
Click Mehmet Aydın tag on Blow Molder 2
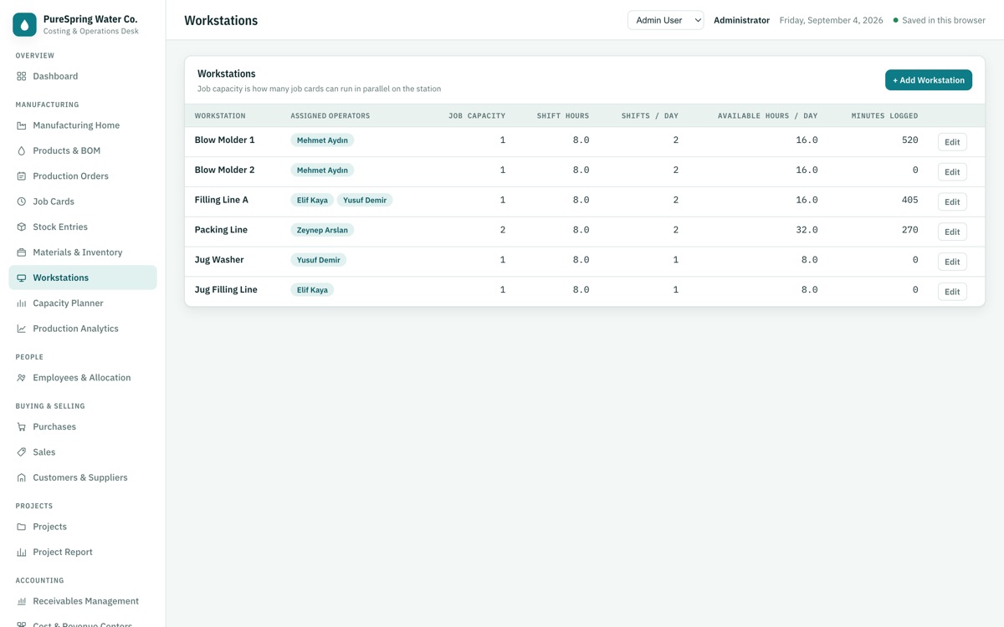coord(322,171)
